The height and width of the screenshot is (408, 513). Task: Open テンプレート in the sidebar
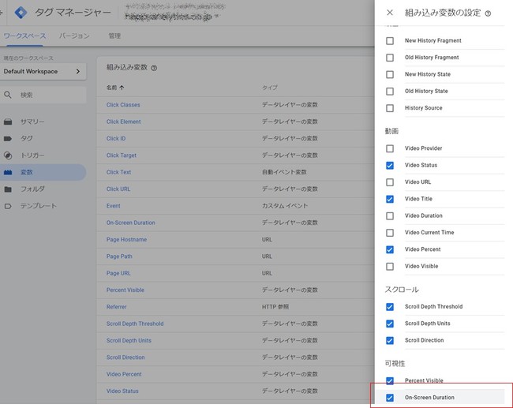point(39,206)
